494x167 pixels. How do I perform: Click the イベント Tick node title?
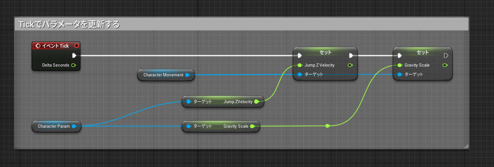pos(55,46)
